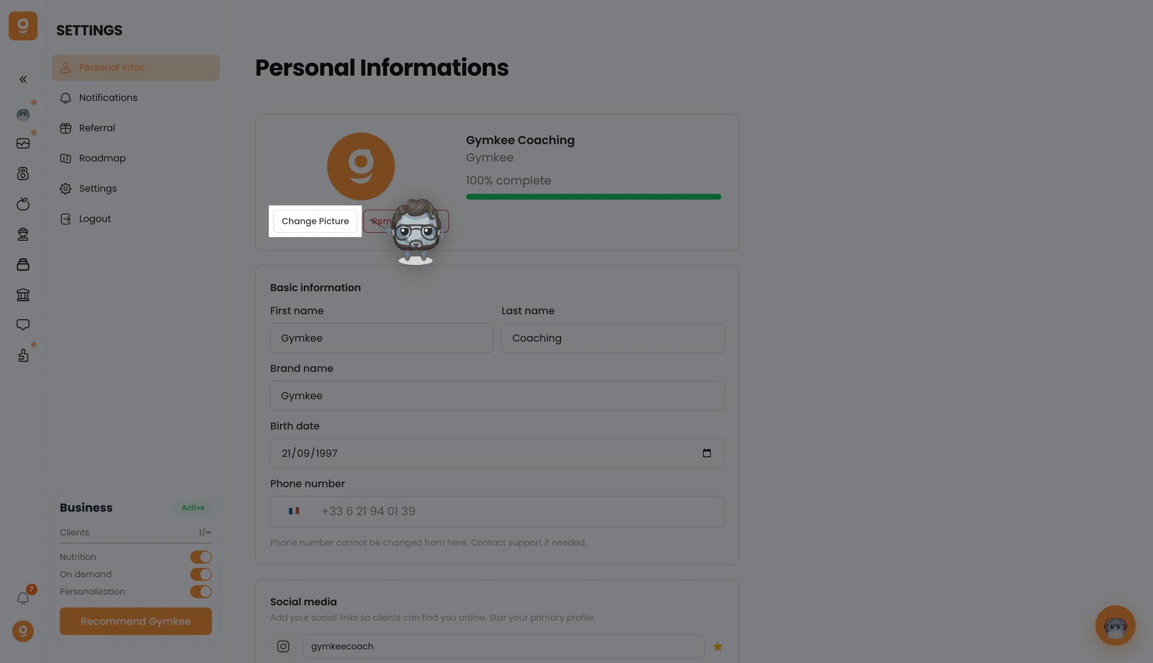Open the bank building icon in the sidebar
The image size is (1153, 663).
23,295
